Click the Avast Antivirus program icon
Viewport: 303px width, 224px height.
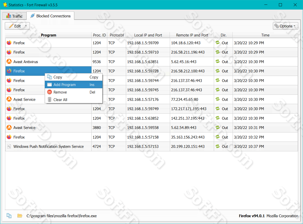coord(9,62)
